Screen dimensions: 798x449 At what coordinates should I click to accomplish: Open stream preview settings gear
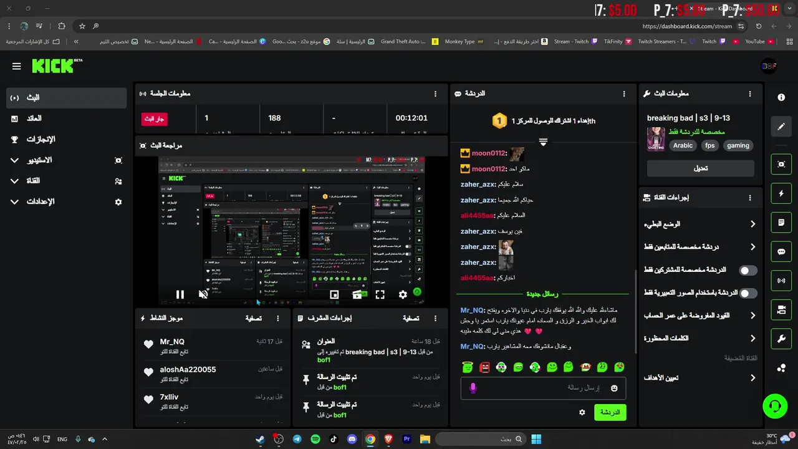(403, 294)
